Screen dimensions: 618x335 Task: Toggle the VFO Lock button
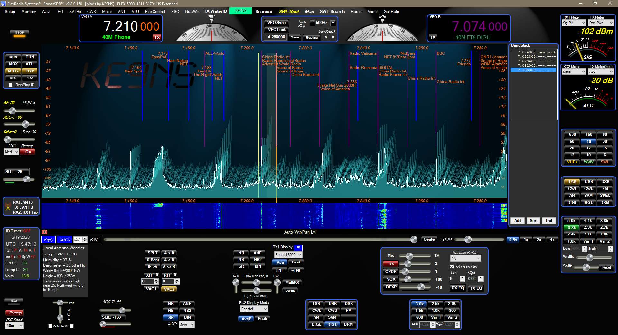point(276,30)
